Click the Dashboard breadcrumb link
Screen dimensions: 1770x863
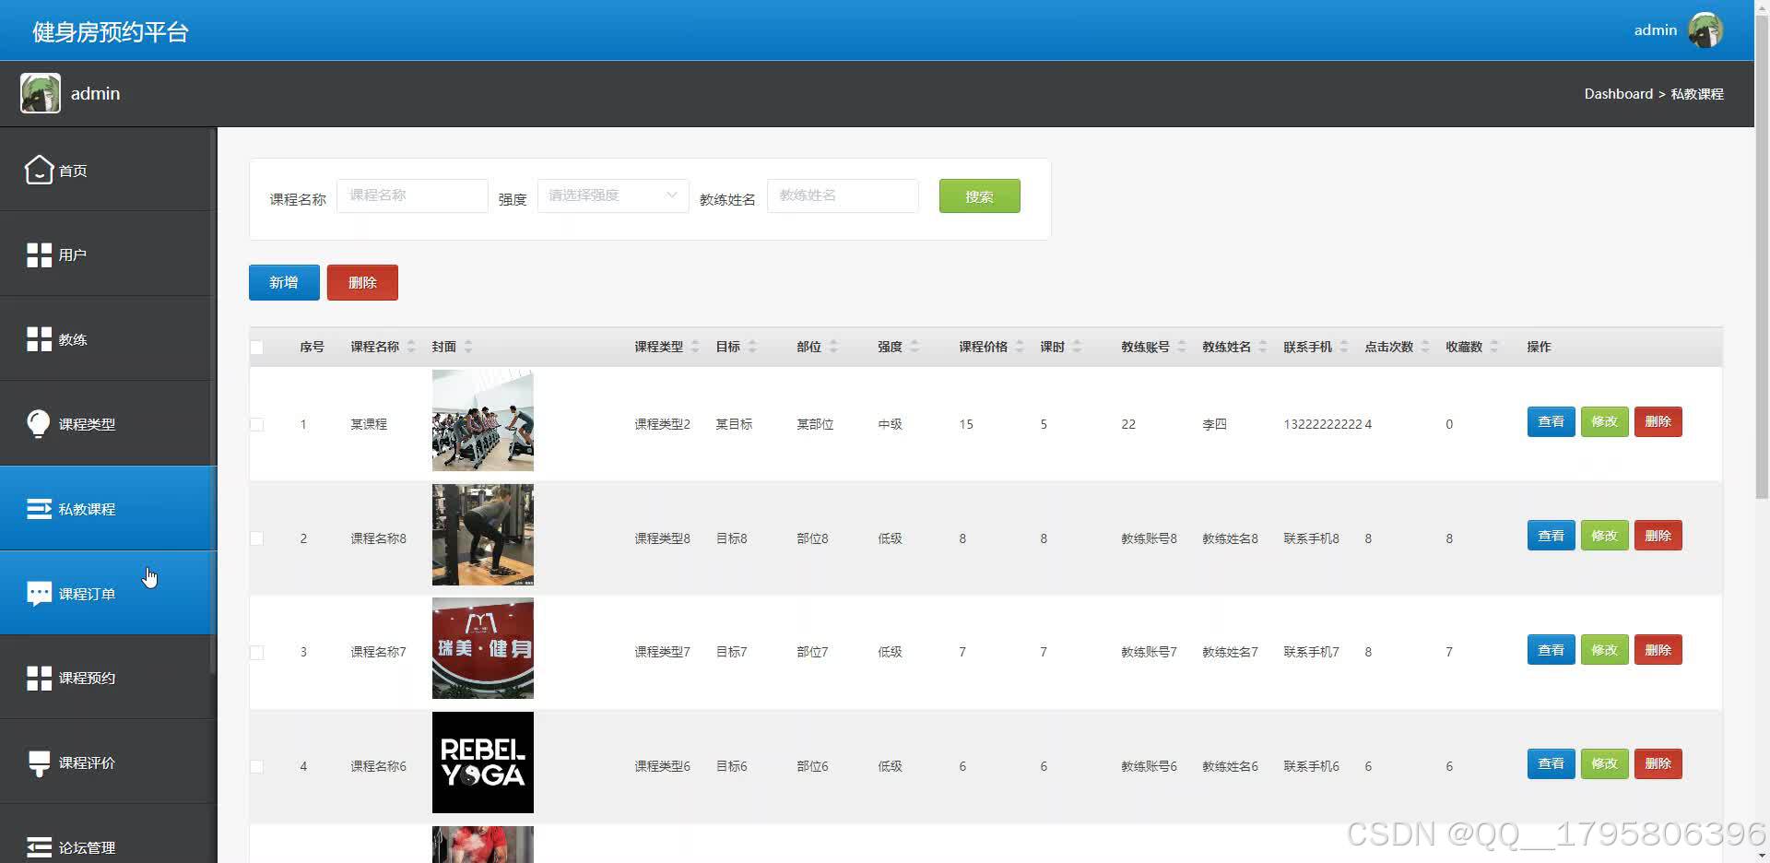tap(1618, 94)
